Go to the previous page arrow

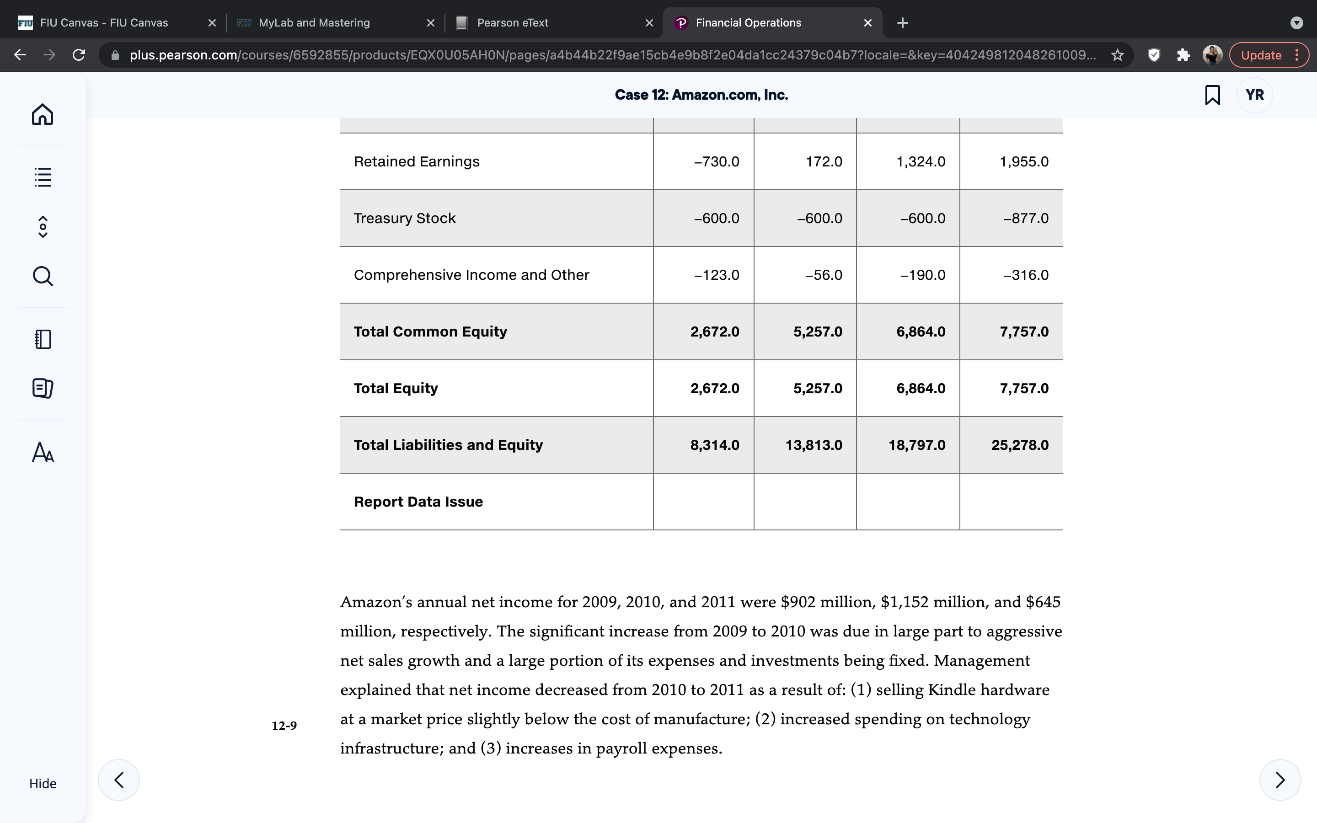point(118,780)
